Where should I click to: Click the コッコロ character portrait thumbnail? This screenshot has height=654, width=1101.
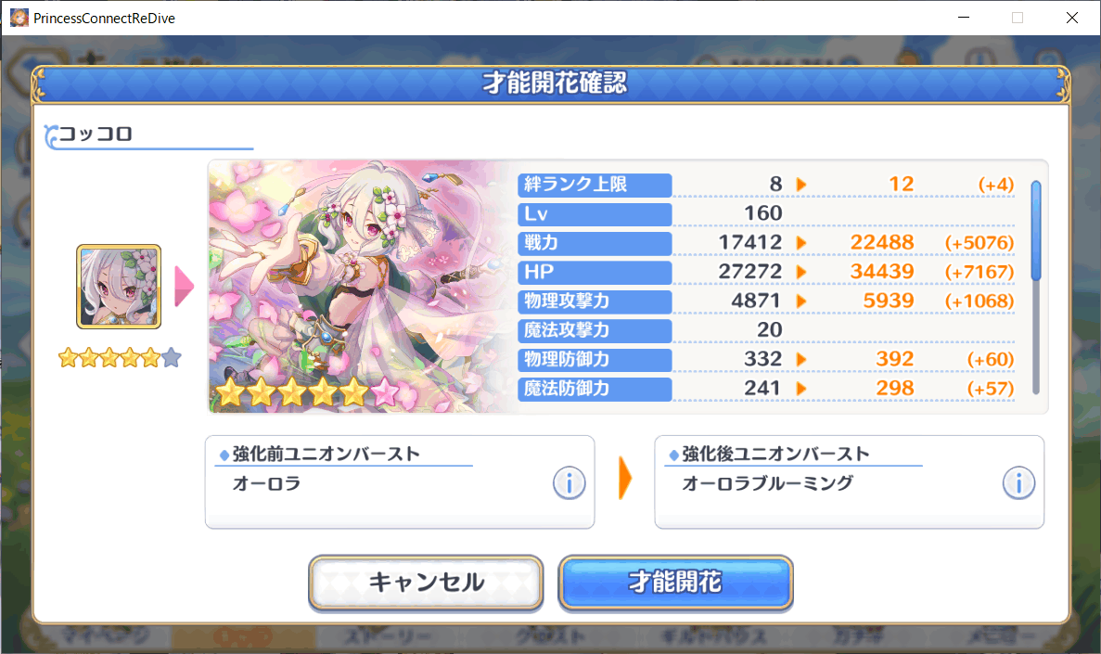119,287
